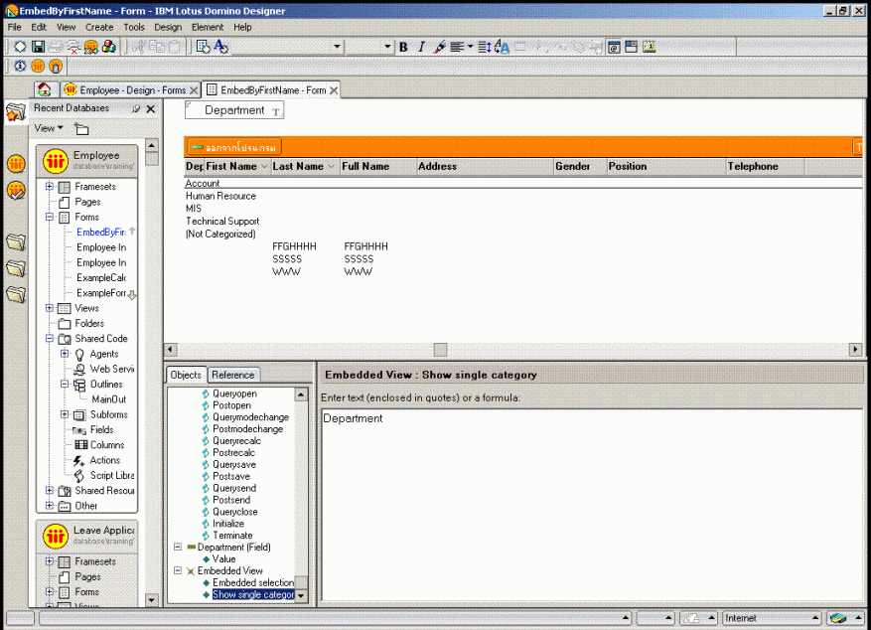Open the File menu
Viewport: 871px width, 630px height.
tap(15, 27)
